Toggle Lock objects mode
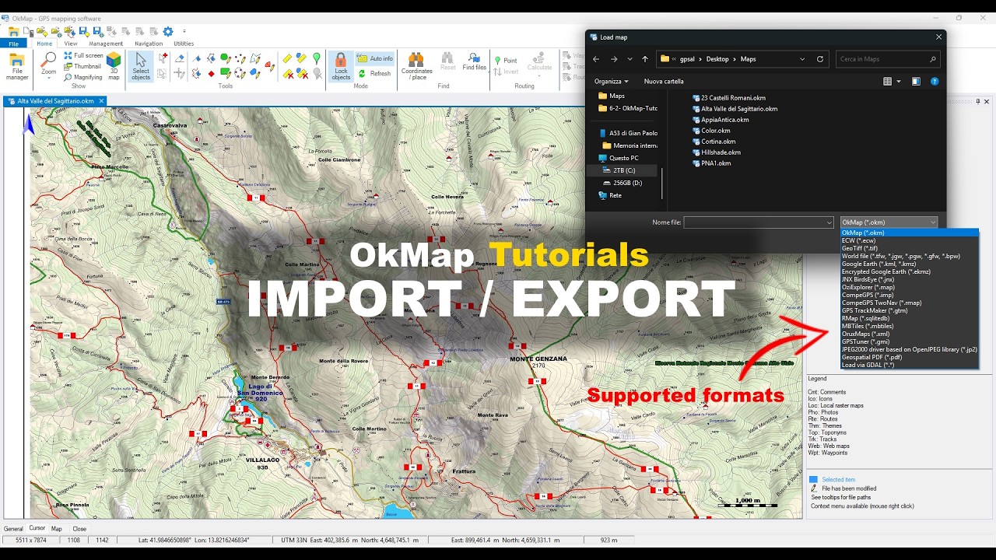The image size is (996, 560). (341, 66)
